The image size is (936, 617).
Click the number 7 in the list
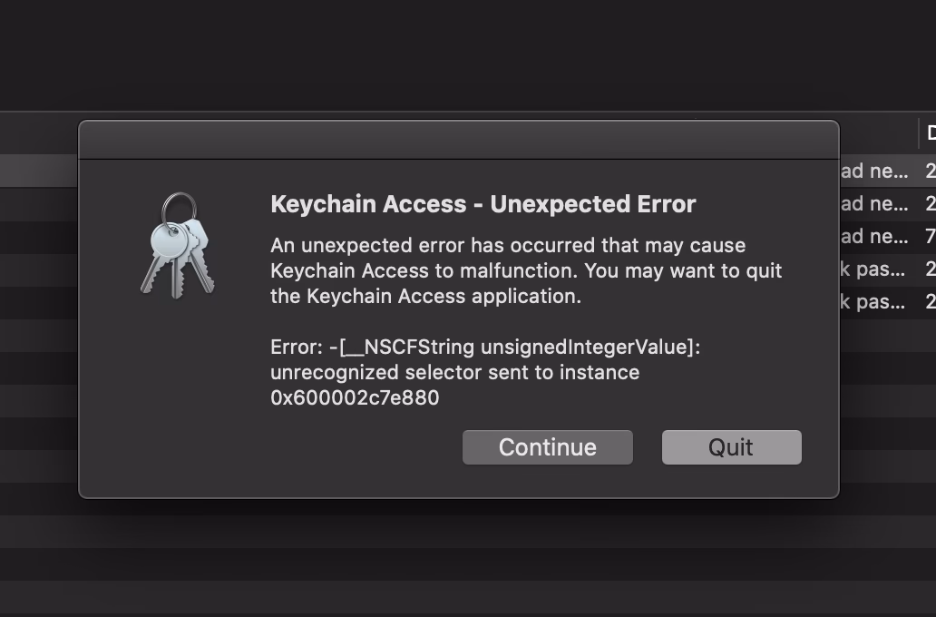[929, 236]
